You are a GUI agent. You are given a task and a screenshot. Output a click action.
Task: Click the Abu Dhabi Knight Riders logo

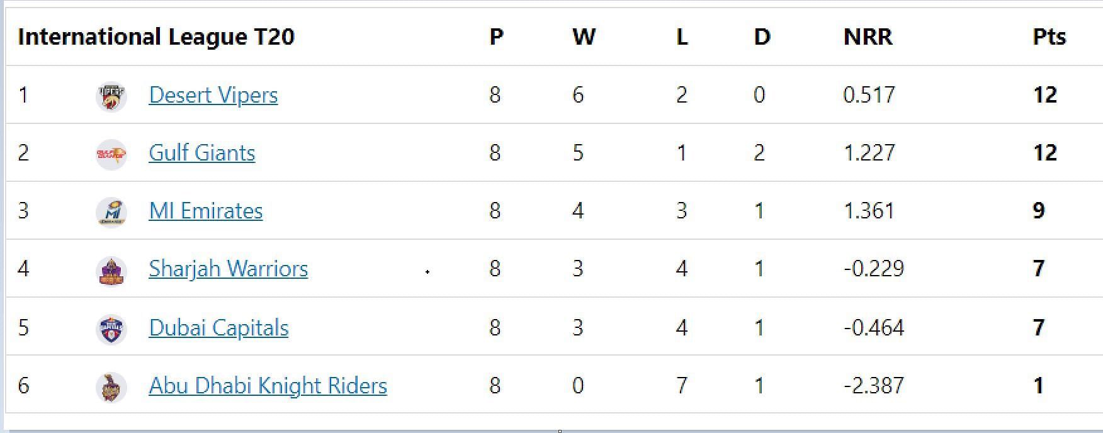pos(111,387)
